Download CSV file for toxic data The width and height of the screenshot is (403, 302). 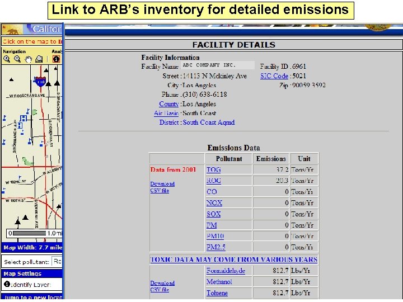click(162, 286)
